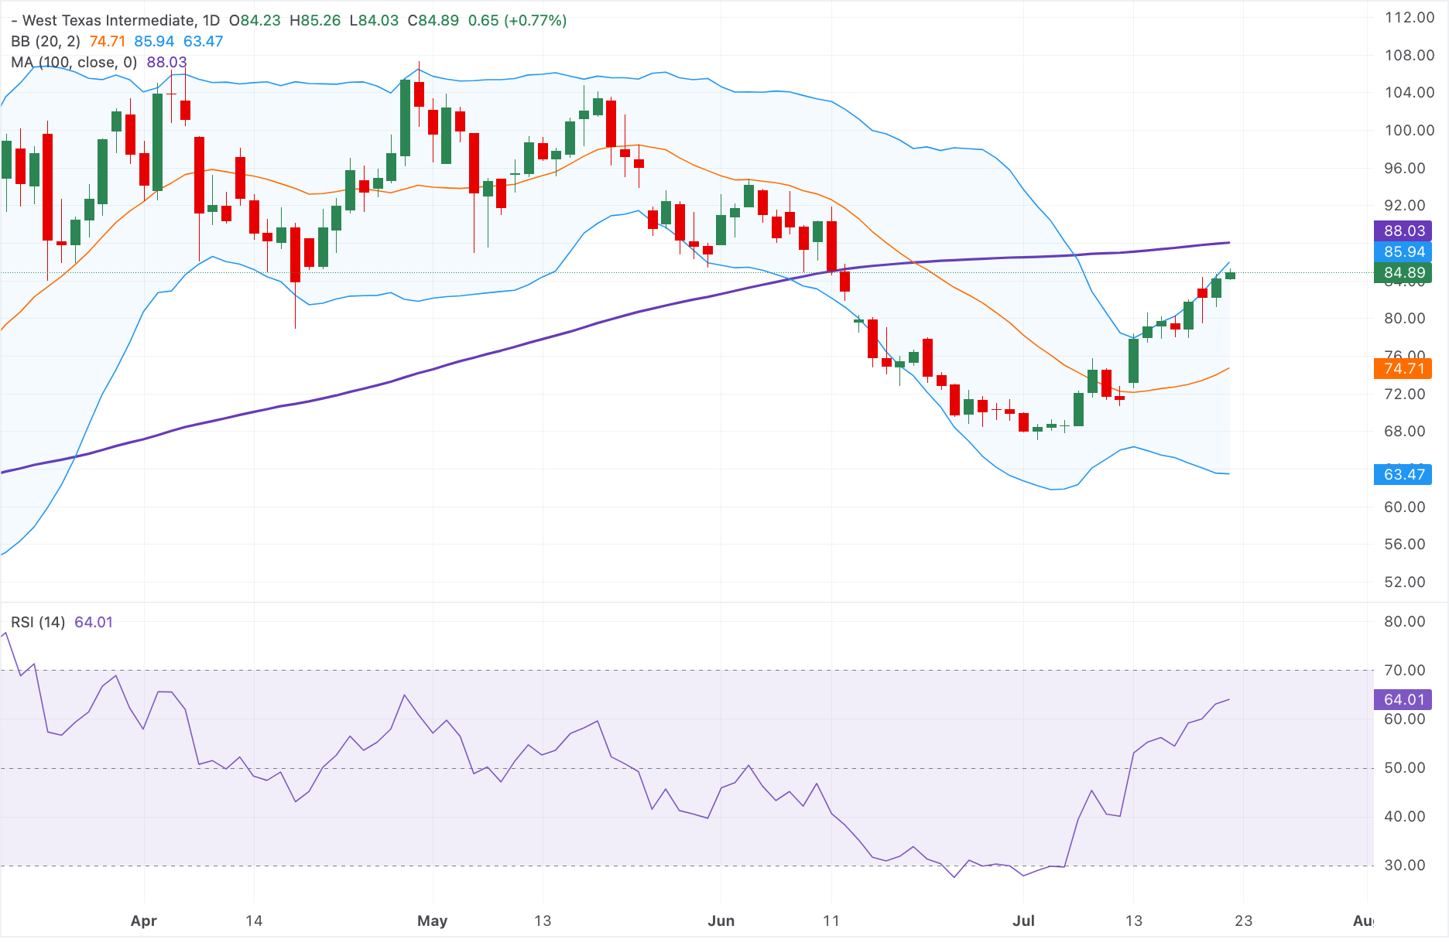Image resolution: width=1449 pixels, height=946 pixels.
Task: Click the open value O84.23 in header
Action: coord(255,21)
